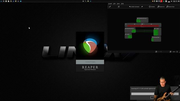Select the MIDI Input node at bottom right
Screen dimensions: 180x101
[x=156, y=39]
